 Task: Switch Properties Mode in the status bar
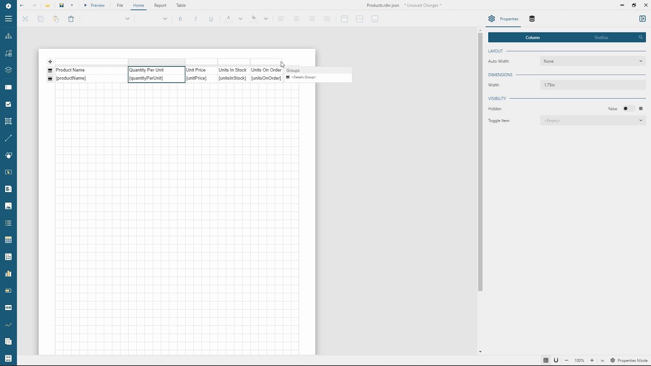(x=629, y=360)
